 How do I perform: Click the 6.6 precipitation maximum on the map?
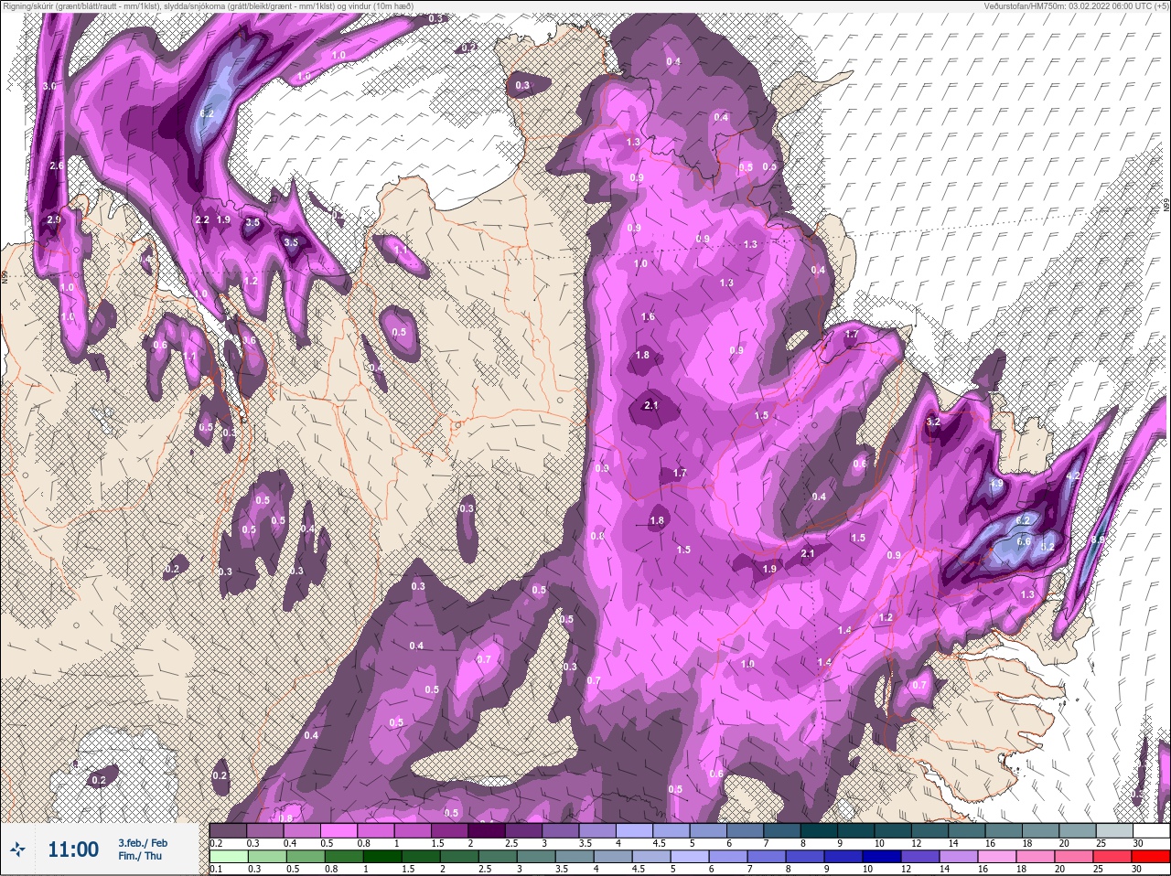pos(1024,541)
